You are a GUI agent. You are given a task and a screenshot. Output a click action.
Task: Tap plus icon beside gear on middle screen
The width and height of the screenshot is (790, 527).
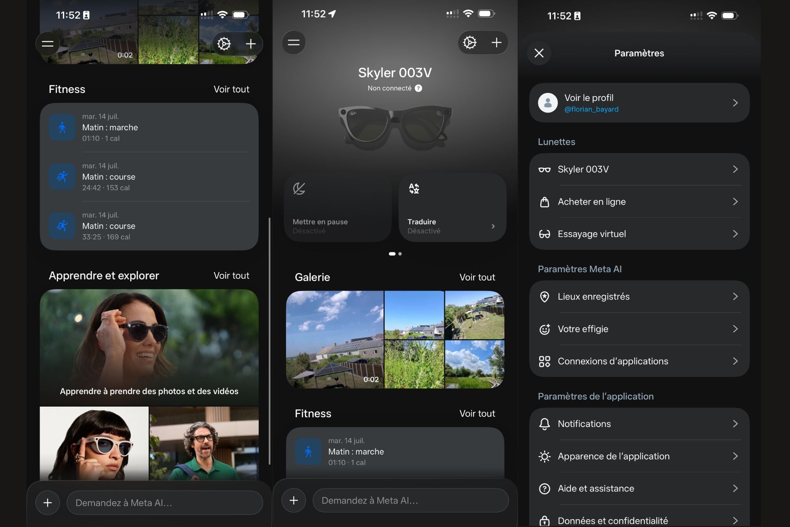tap(496, 42)
